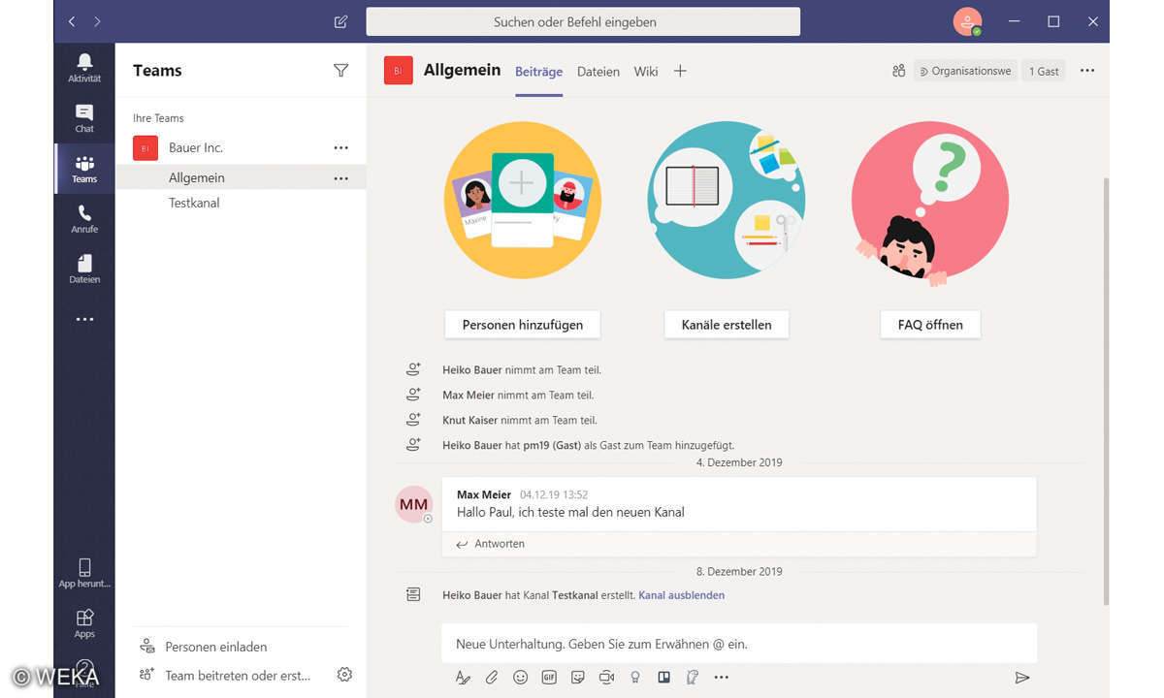This screenshot has height=698, width=1164.
Task: Click Personen einladen
Action: pyautogui.click(x=216, y=647)
